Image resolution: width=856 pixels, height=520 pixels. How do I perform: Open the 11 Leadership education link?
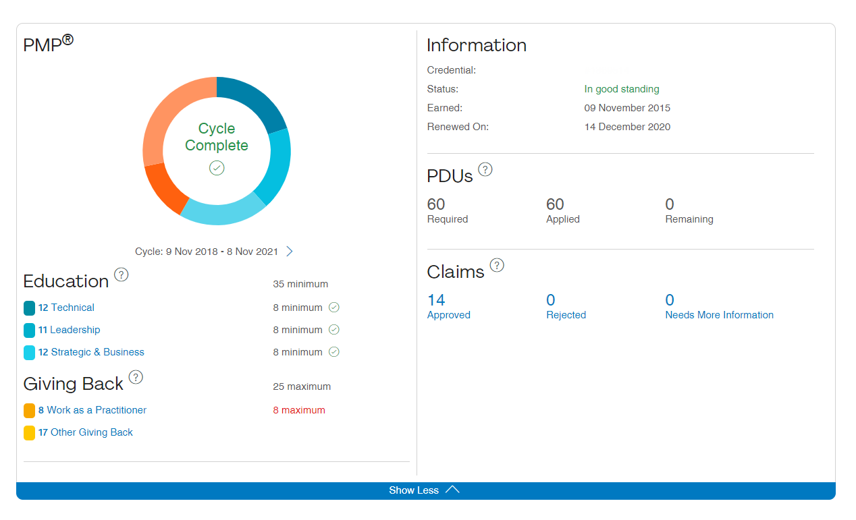69,330
